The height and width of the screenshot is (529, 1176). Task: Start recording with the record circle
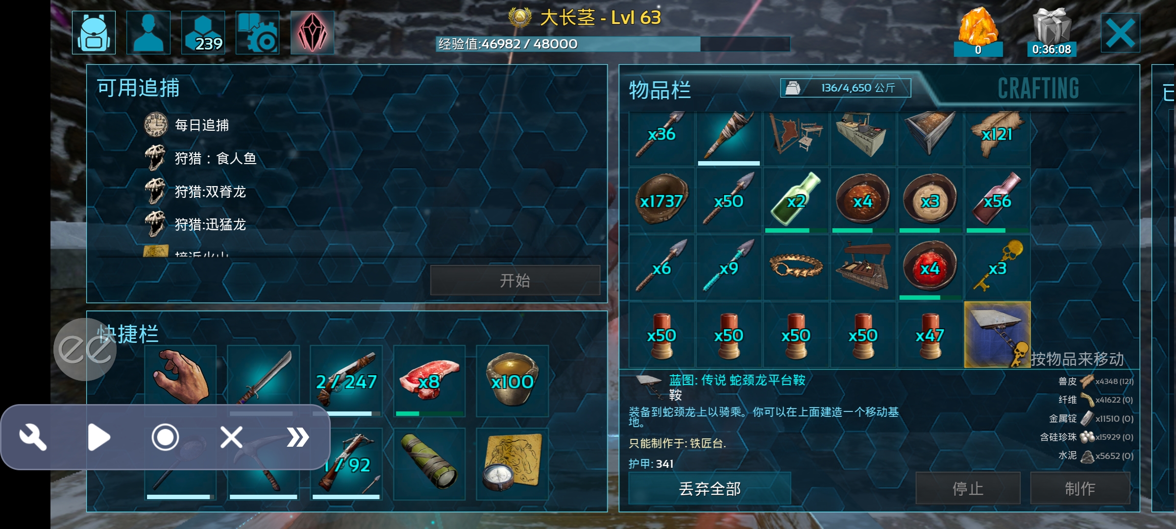165,437
